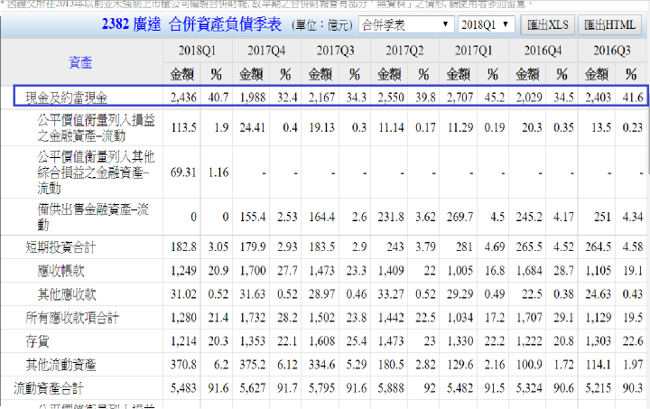Click the 370.8 other current assets value
650x409 pixels.
183,365
